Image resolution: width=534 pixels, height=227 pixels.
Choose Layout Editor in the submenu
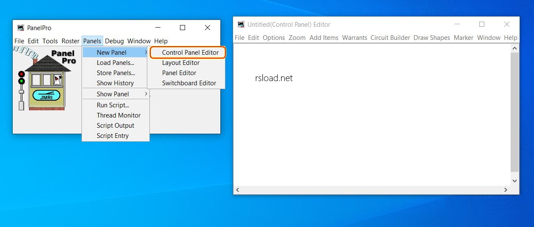coord(180,63)
